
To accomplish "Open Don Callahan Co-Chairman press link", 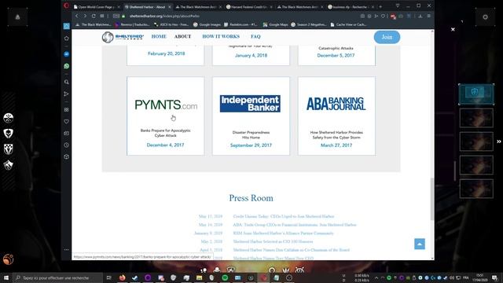I will click(292, 250).
